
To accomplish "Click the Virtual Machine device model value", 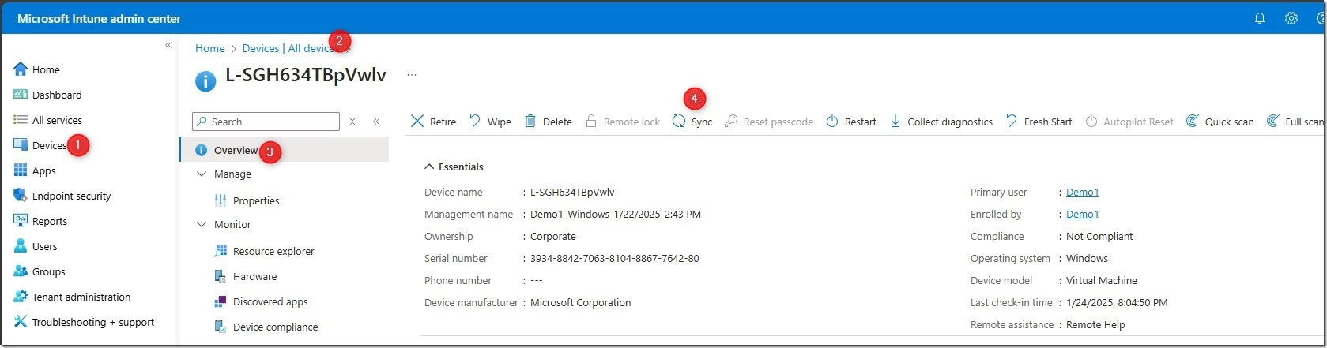I will (1102, 280).
